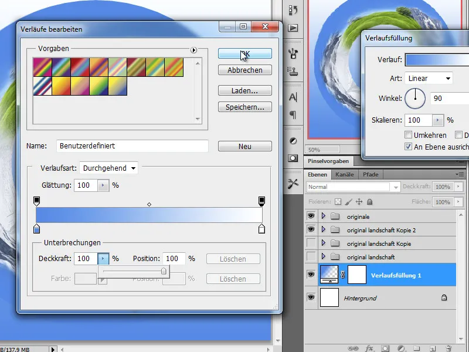Open the Verlaufsart 'Durchgehend' dropdown
This screenshot has width=469, height=352.
[108, 168]
